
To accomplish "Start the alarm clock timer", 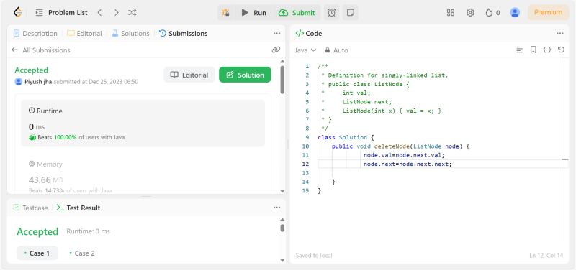I will (332, 12).
